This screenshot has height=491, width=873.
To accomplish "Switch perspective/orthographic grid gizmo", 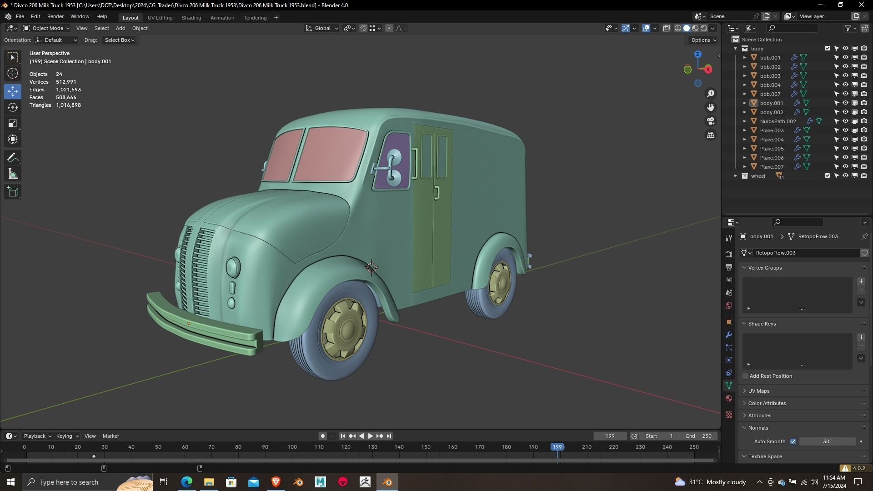I will (x=710, y=135).
